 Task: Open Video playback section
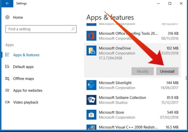pos(26,102)
